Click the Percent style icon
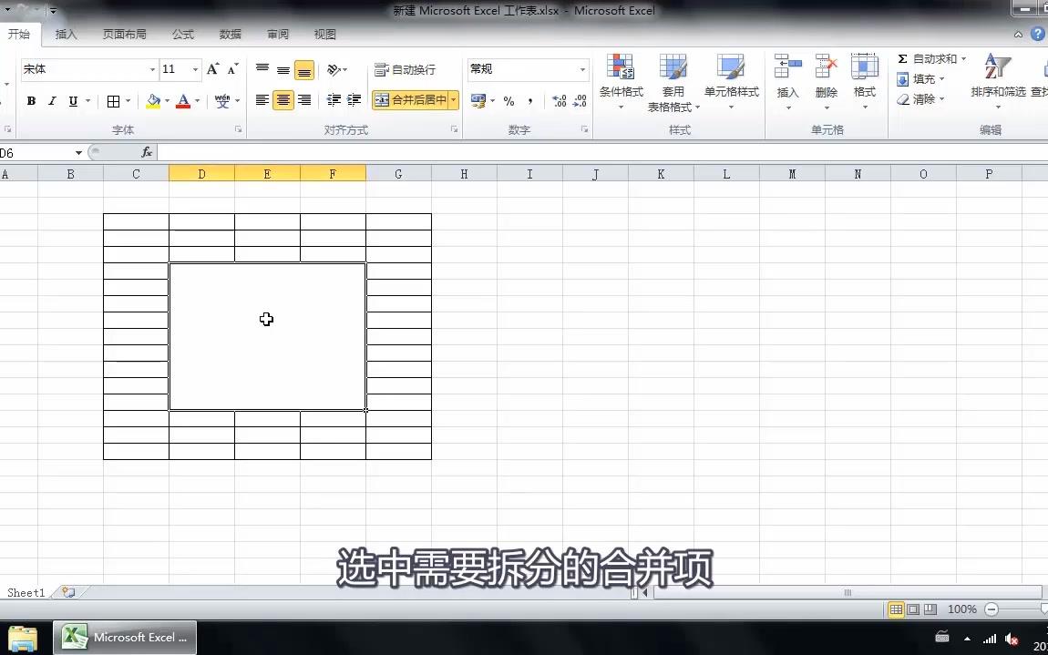 tap(509, 101)
